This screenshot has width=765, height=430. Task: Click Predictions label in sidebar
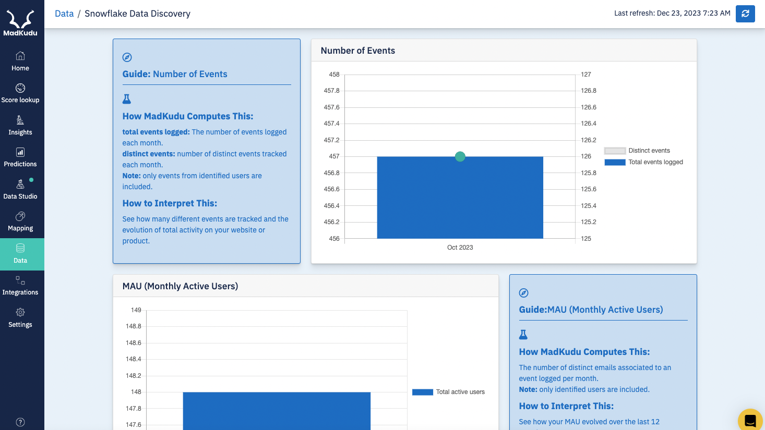[x=20, y=164]
